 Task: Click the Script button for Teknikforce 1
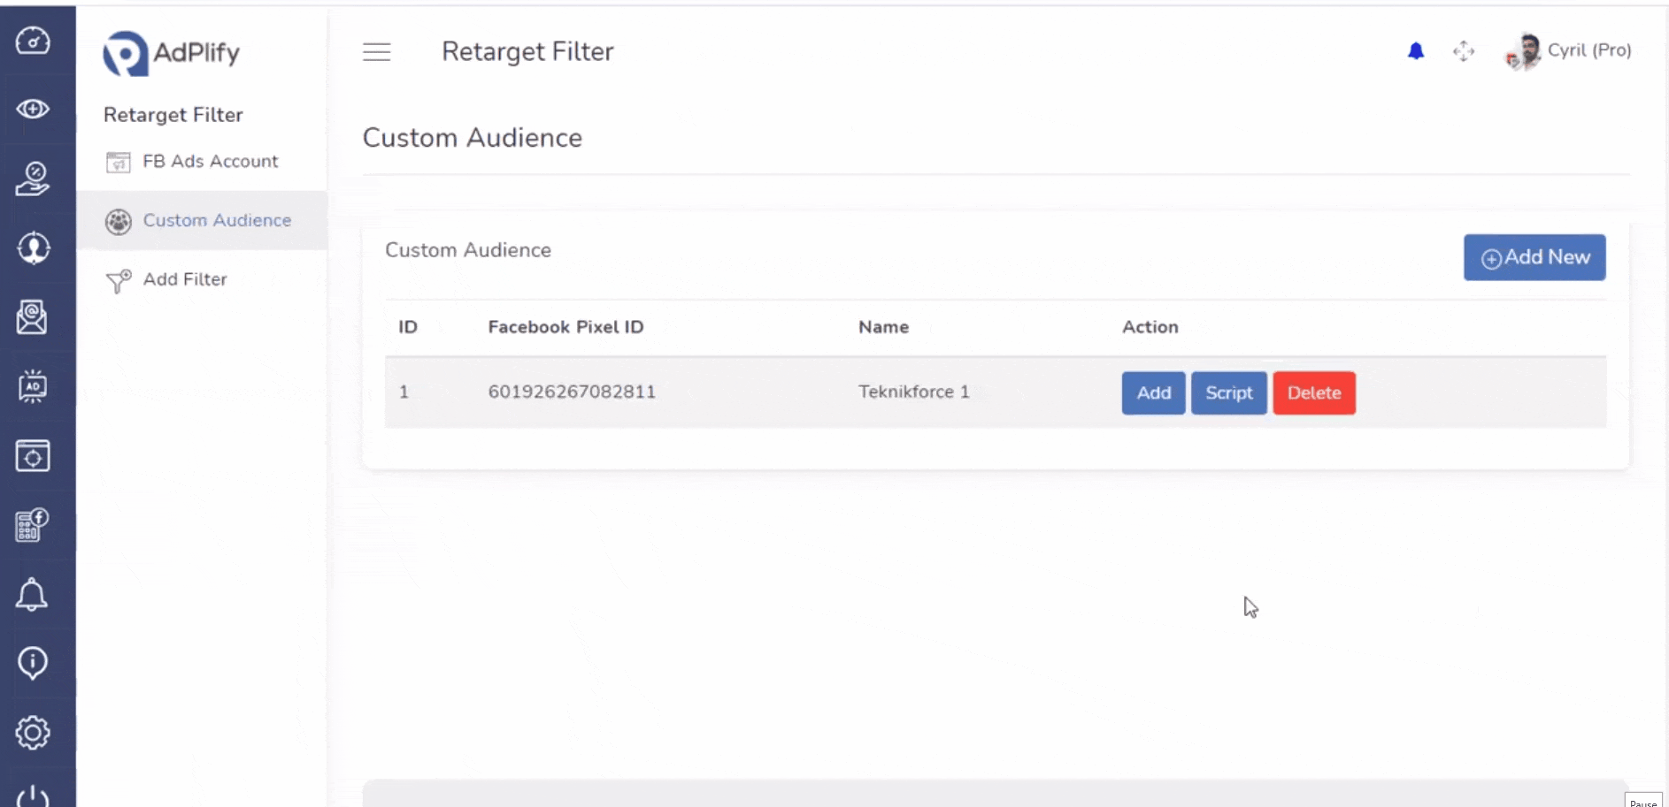(1228, 393)
